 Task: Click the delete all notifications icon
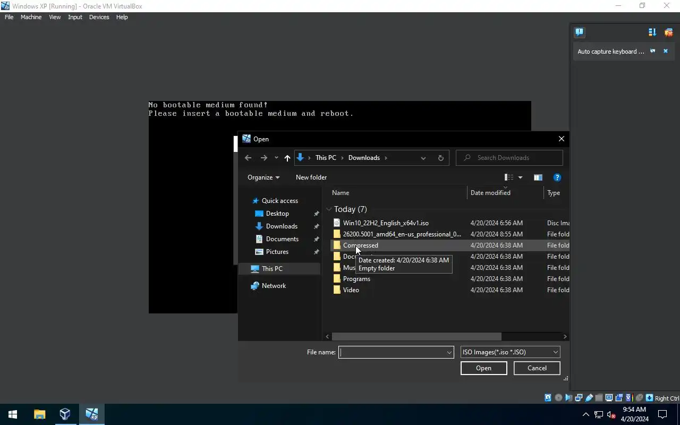(x=668, y=32)
